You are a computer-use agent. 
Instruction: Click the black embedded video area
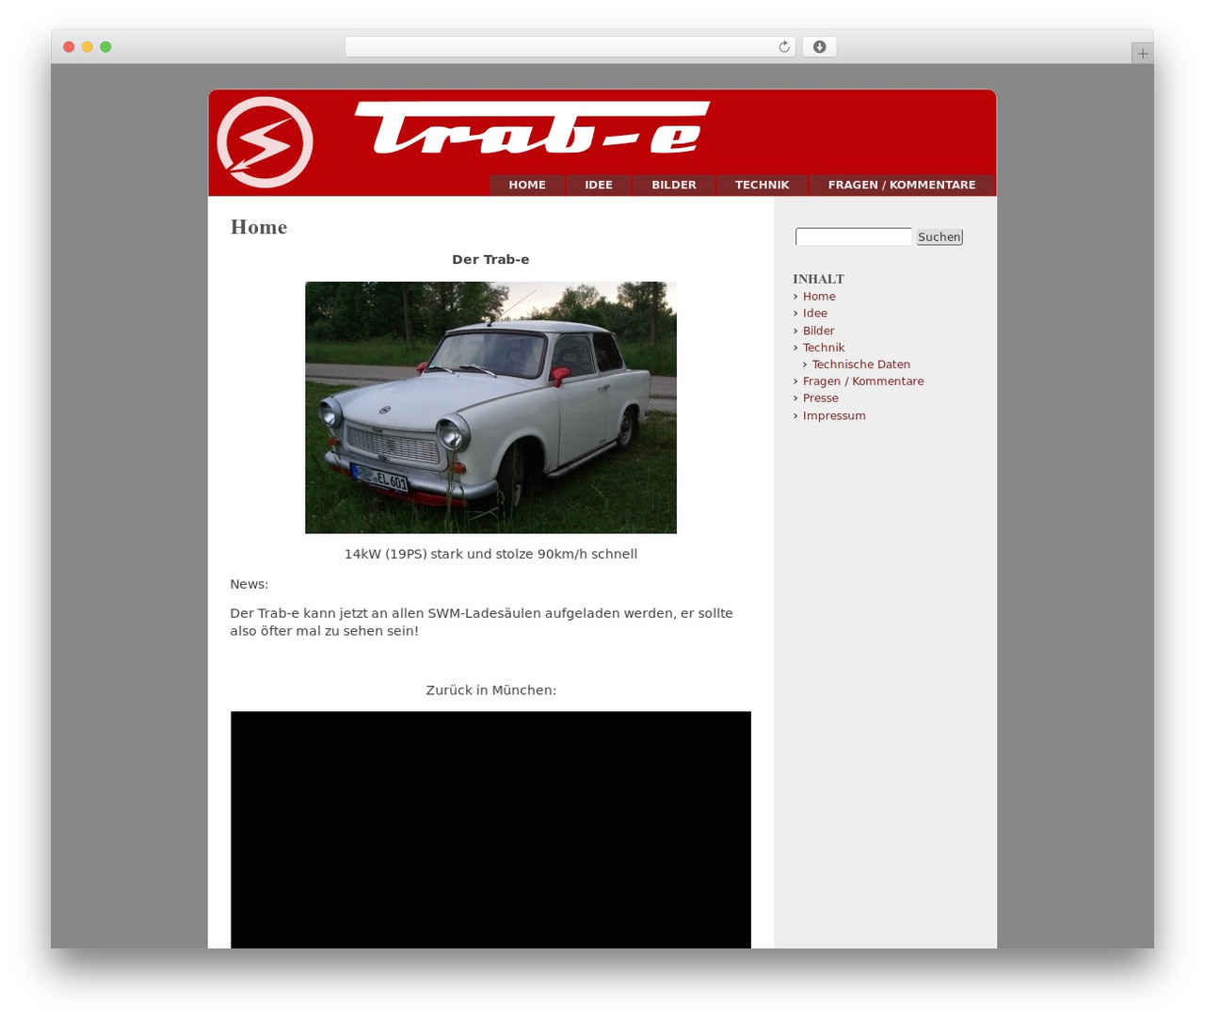[x=490, y=830]
